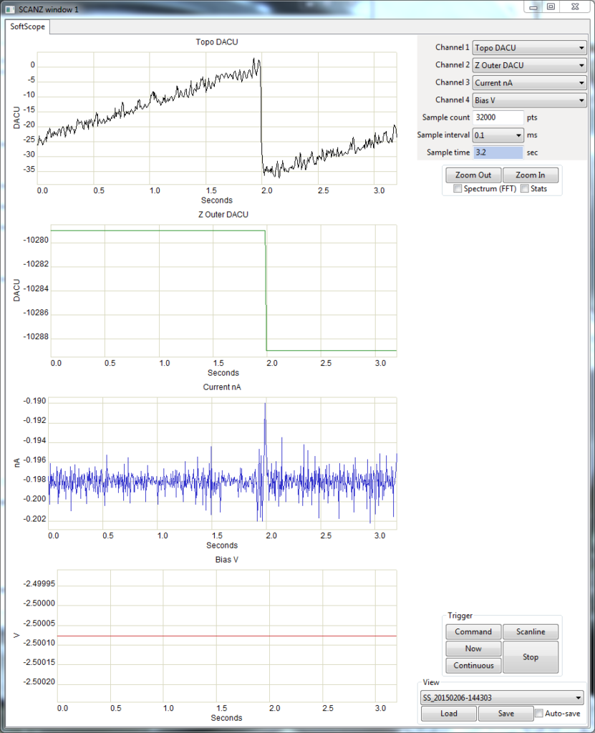Click the Scanline trigger button

tap(531, 632)
